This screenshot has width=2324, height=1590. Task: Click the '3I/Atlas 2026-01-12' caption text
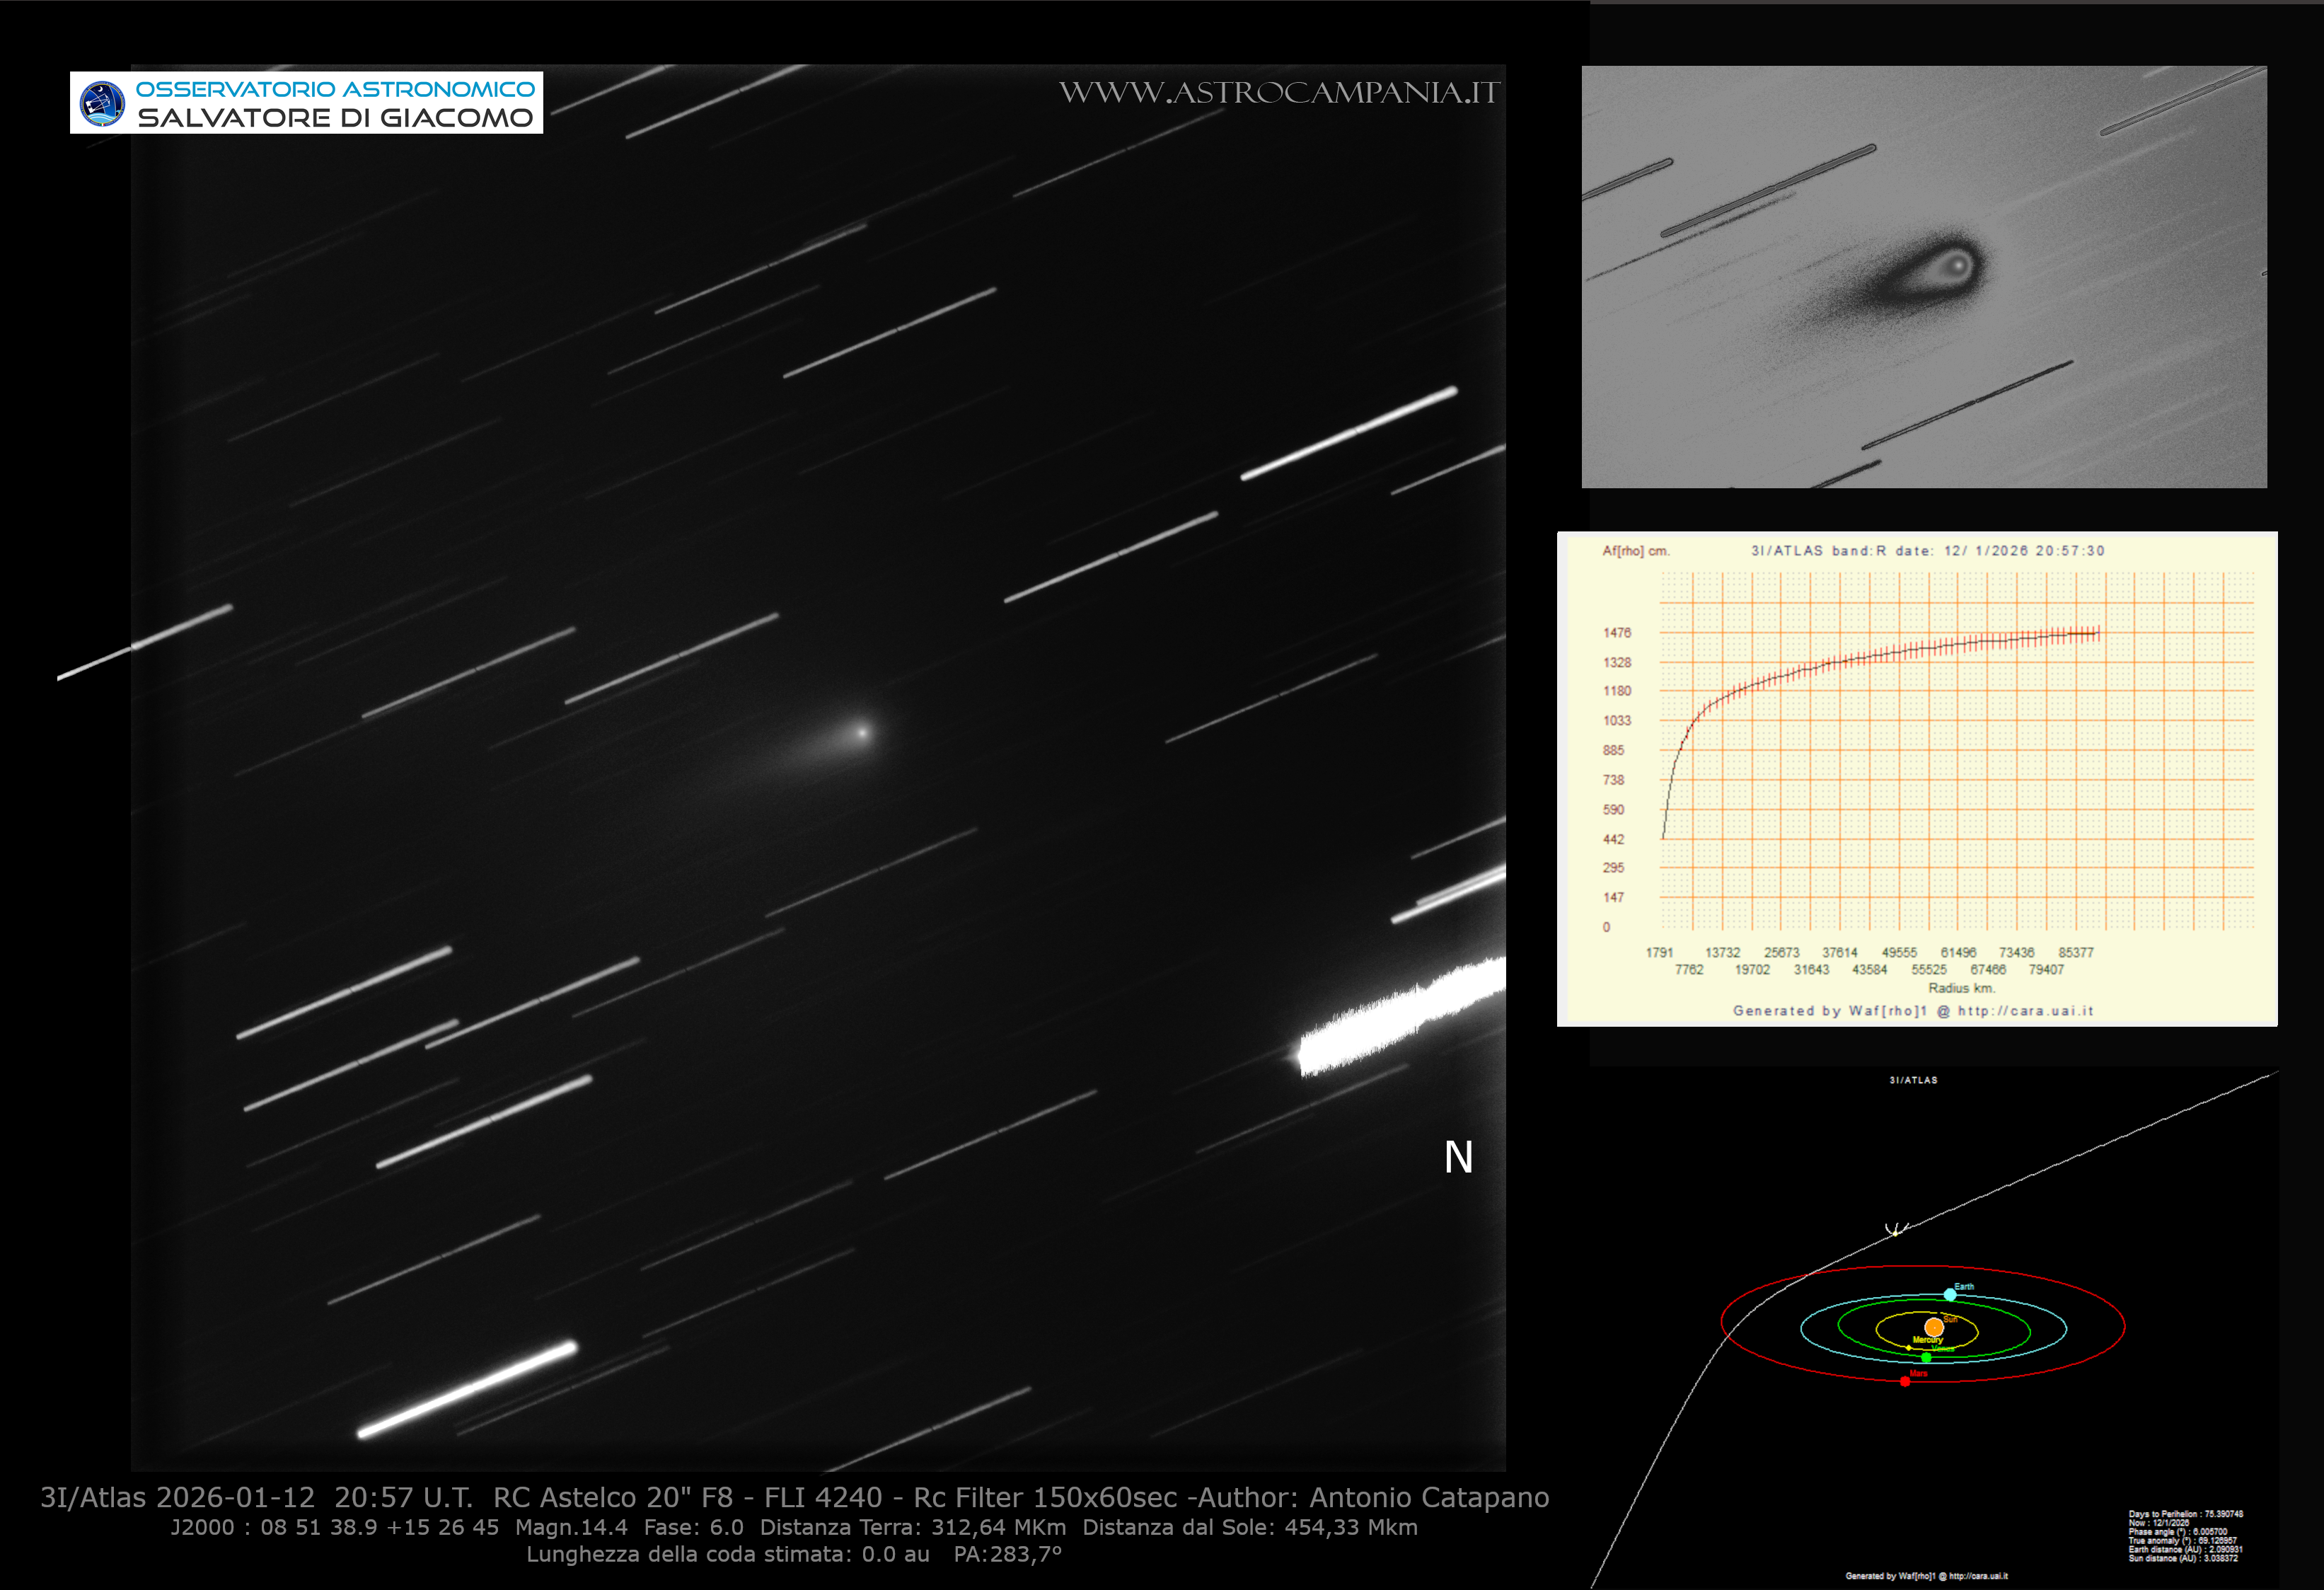(x=177, y=1497)
